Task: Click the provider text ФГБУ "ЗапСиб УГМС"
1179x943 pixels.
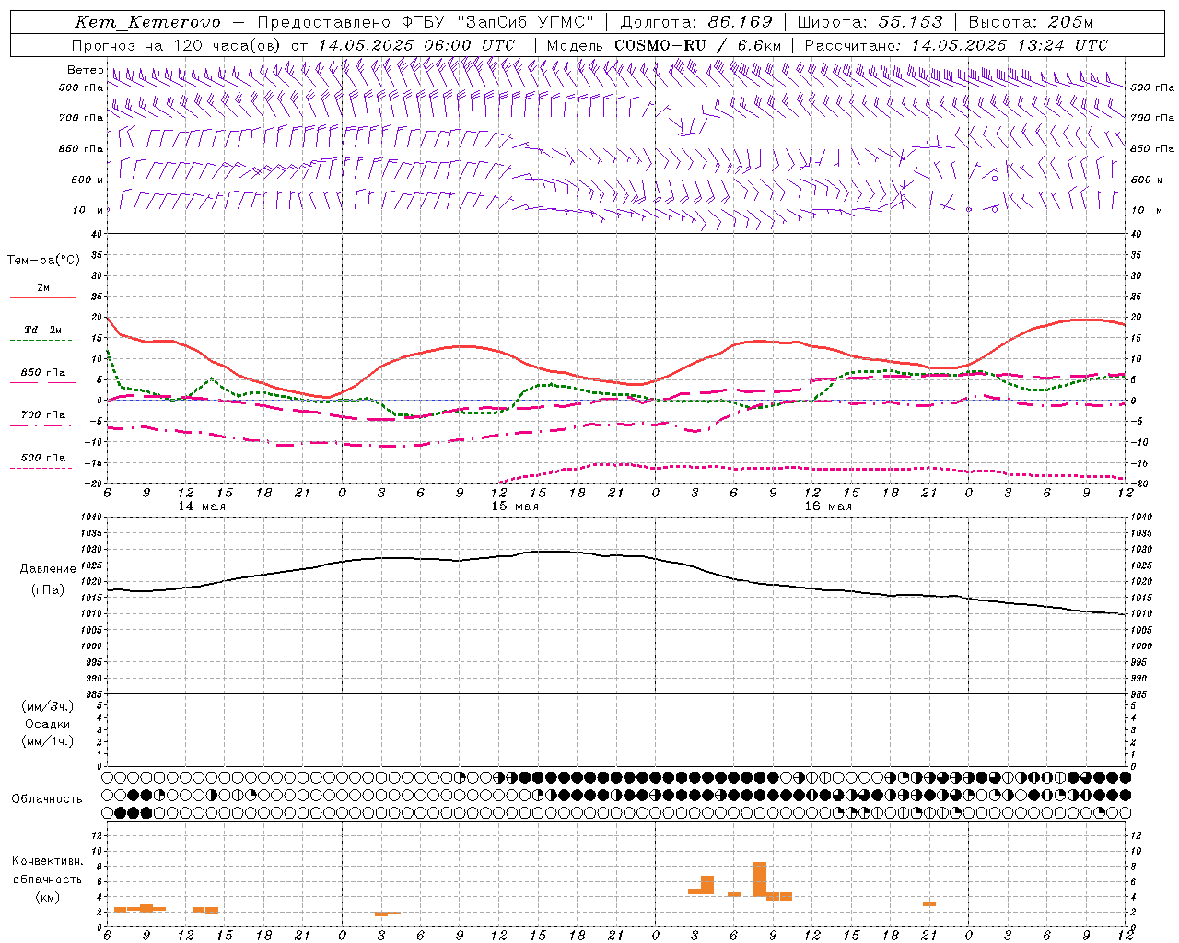Action: pos(499,22)
